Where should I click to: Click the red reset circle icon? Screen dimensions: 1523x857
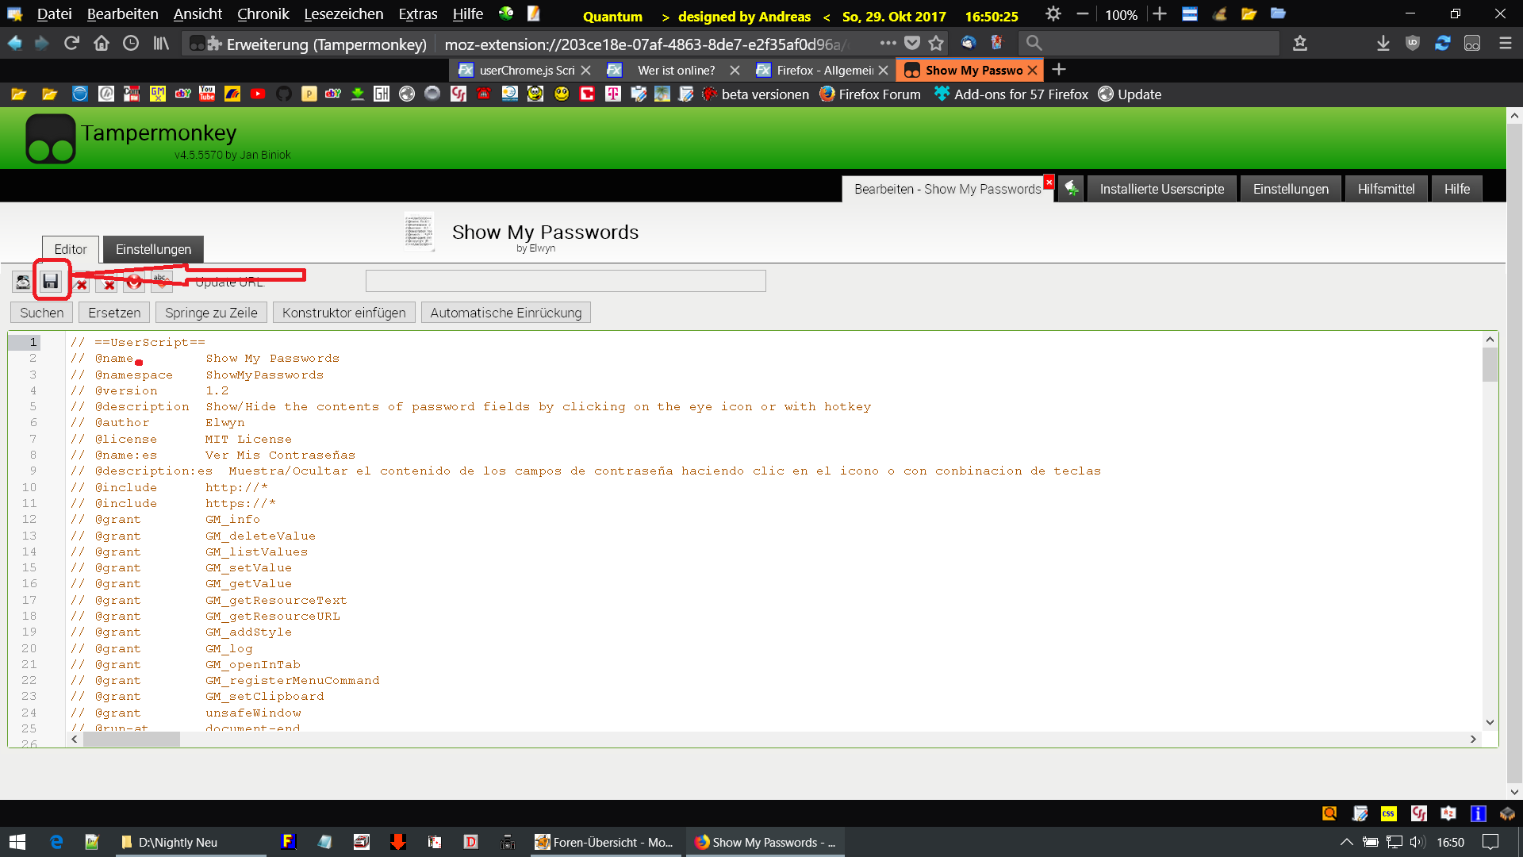134,282
